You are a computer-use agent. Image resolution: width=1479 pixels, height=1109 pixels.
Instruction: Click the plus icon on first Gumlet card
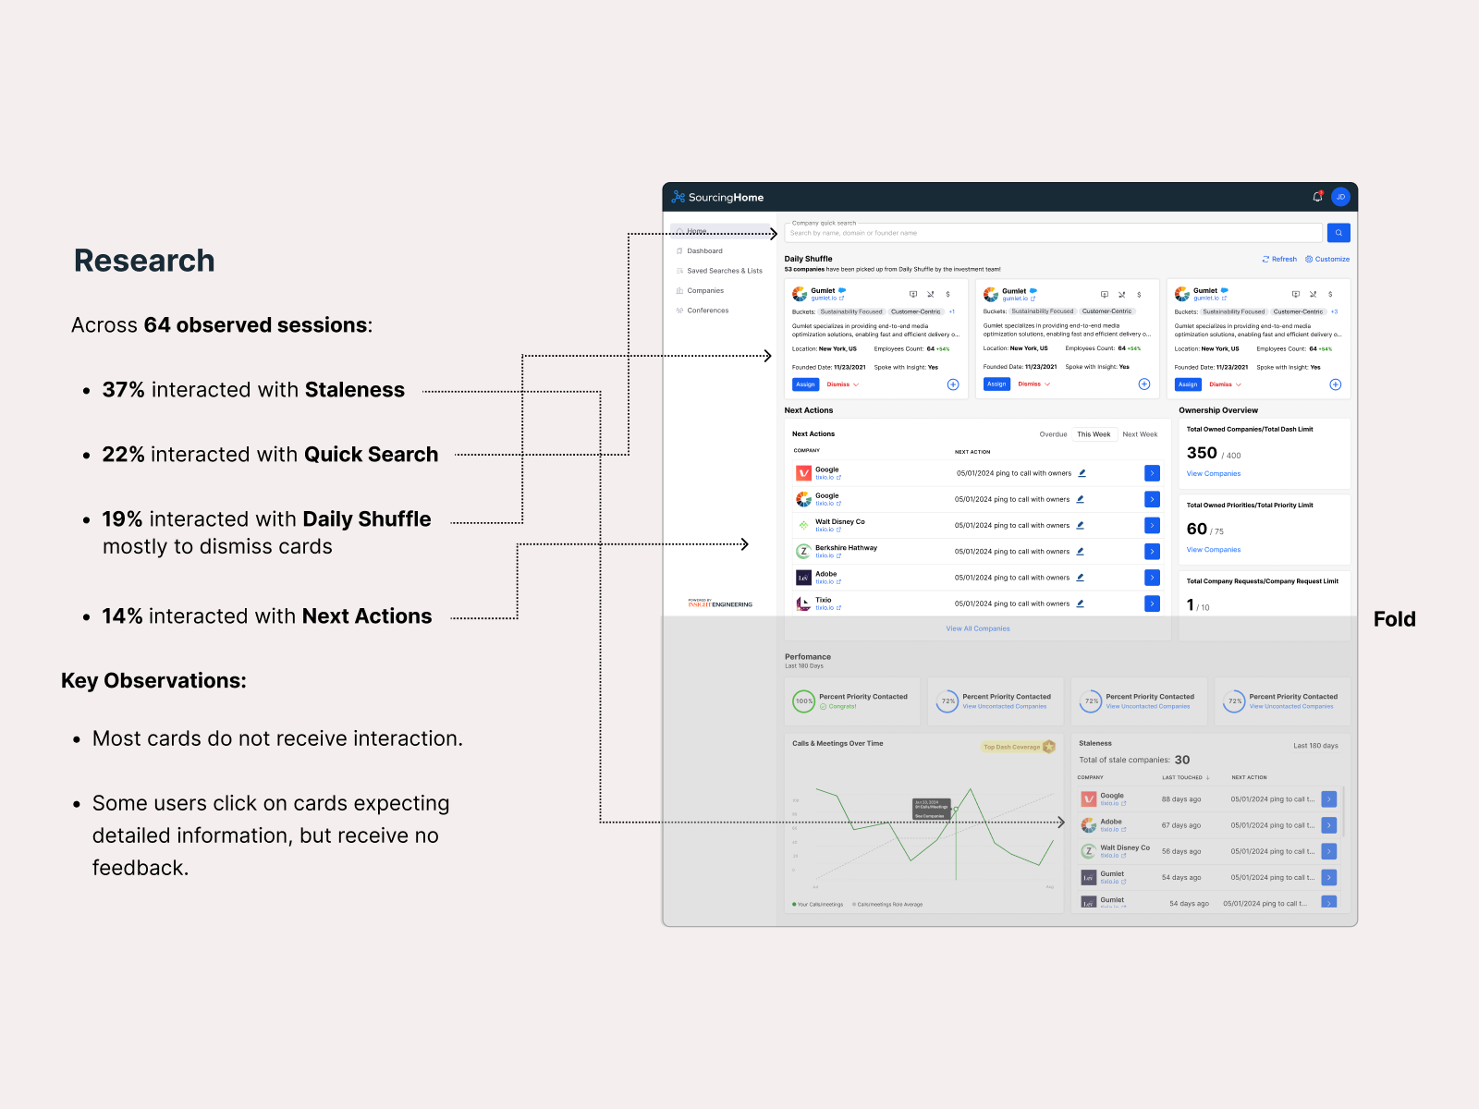coord(953,384)
